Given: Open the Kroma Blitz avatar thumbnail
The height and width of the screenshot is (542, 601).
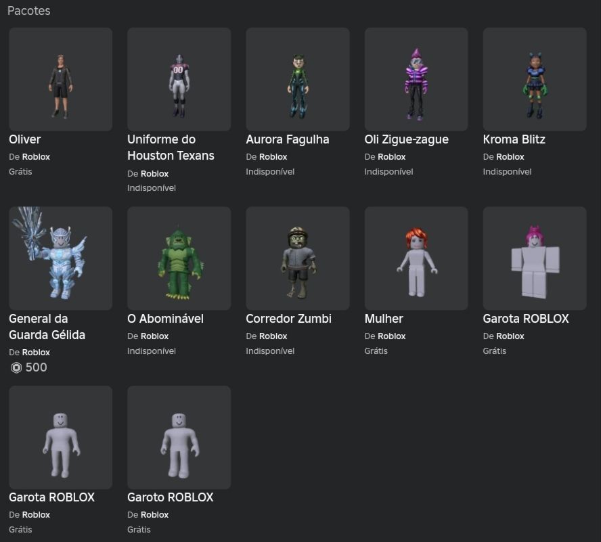Looking at the screenshot, I should point(535,79).
